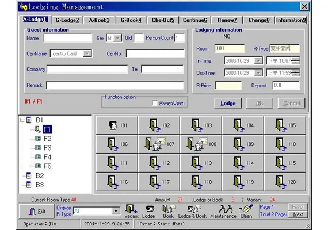Open the Display R-Type dropdown
Screen dimensions: 328x230
pos(116,211)
